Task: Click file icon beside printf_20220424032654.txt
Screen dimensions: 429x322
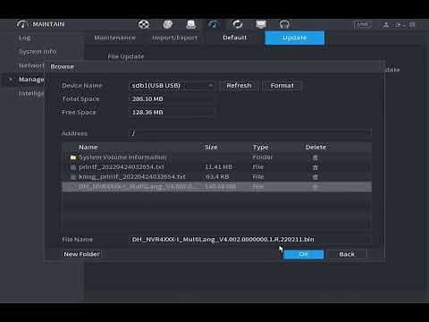Action: click(73, 167)
